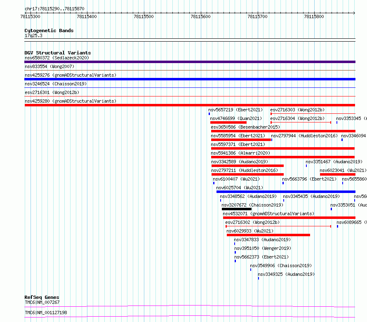Click the RefSeq Genes track title
This screenshot has width=367, height=322.
tap(42, 297)
